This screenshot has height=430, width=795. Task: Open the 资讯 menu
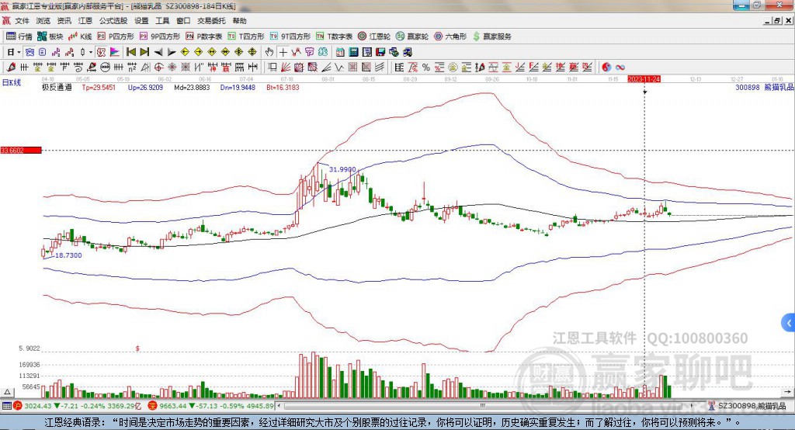64,21
